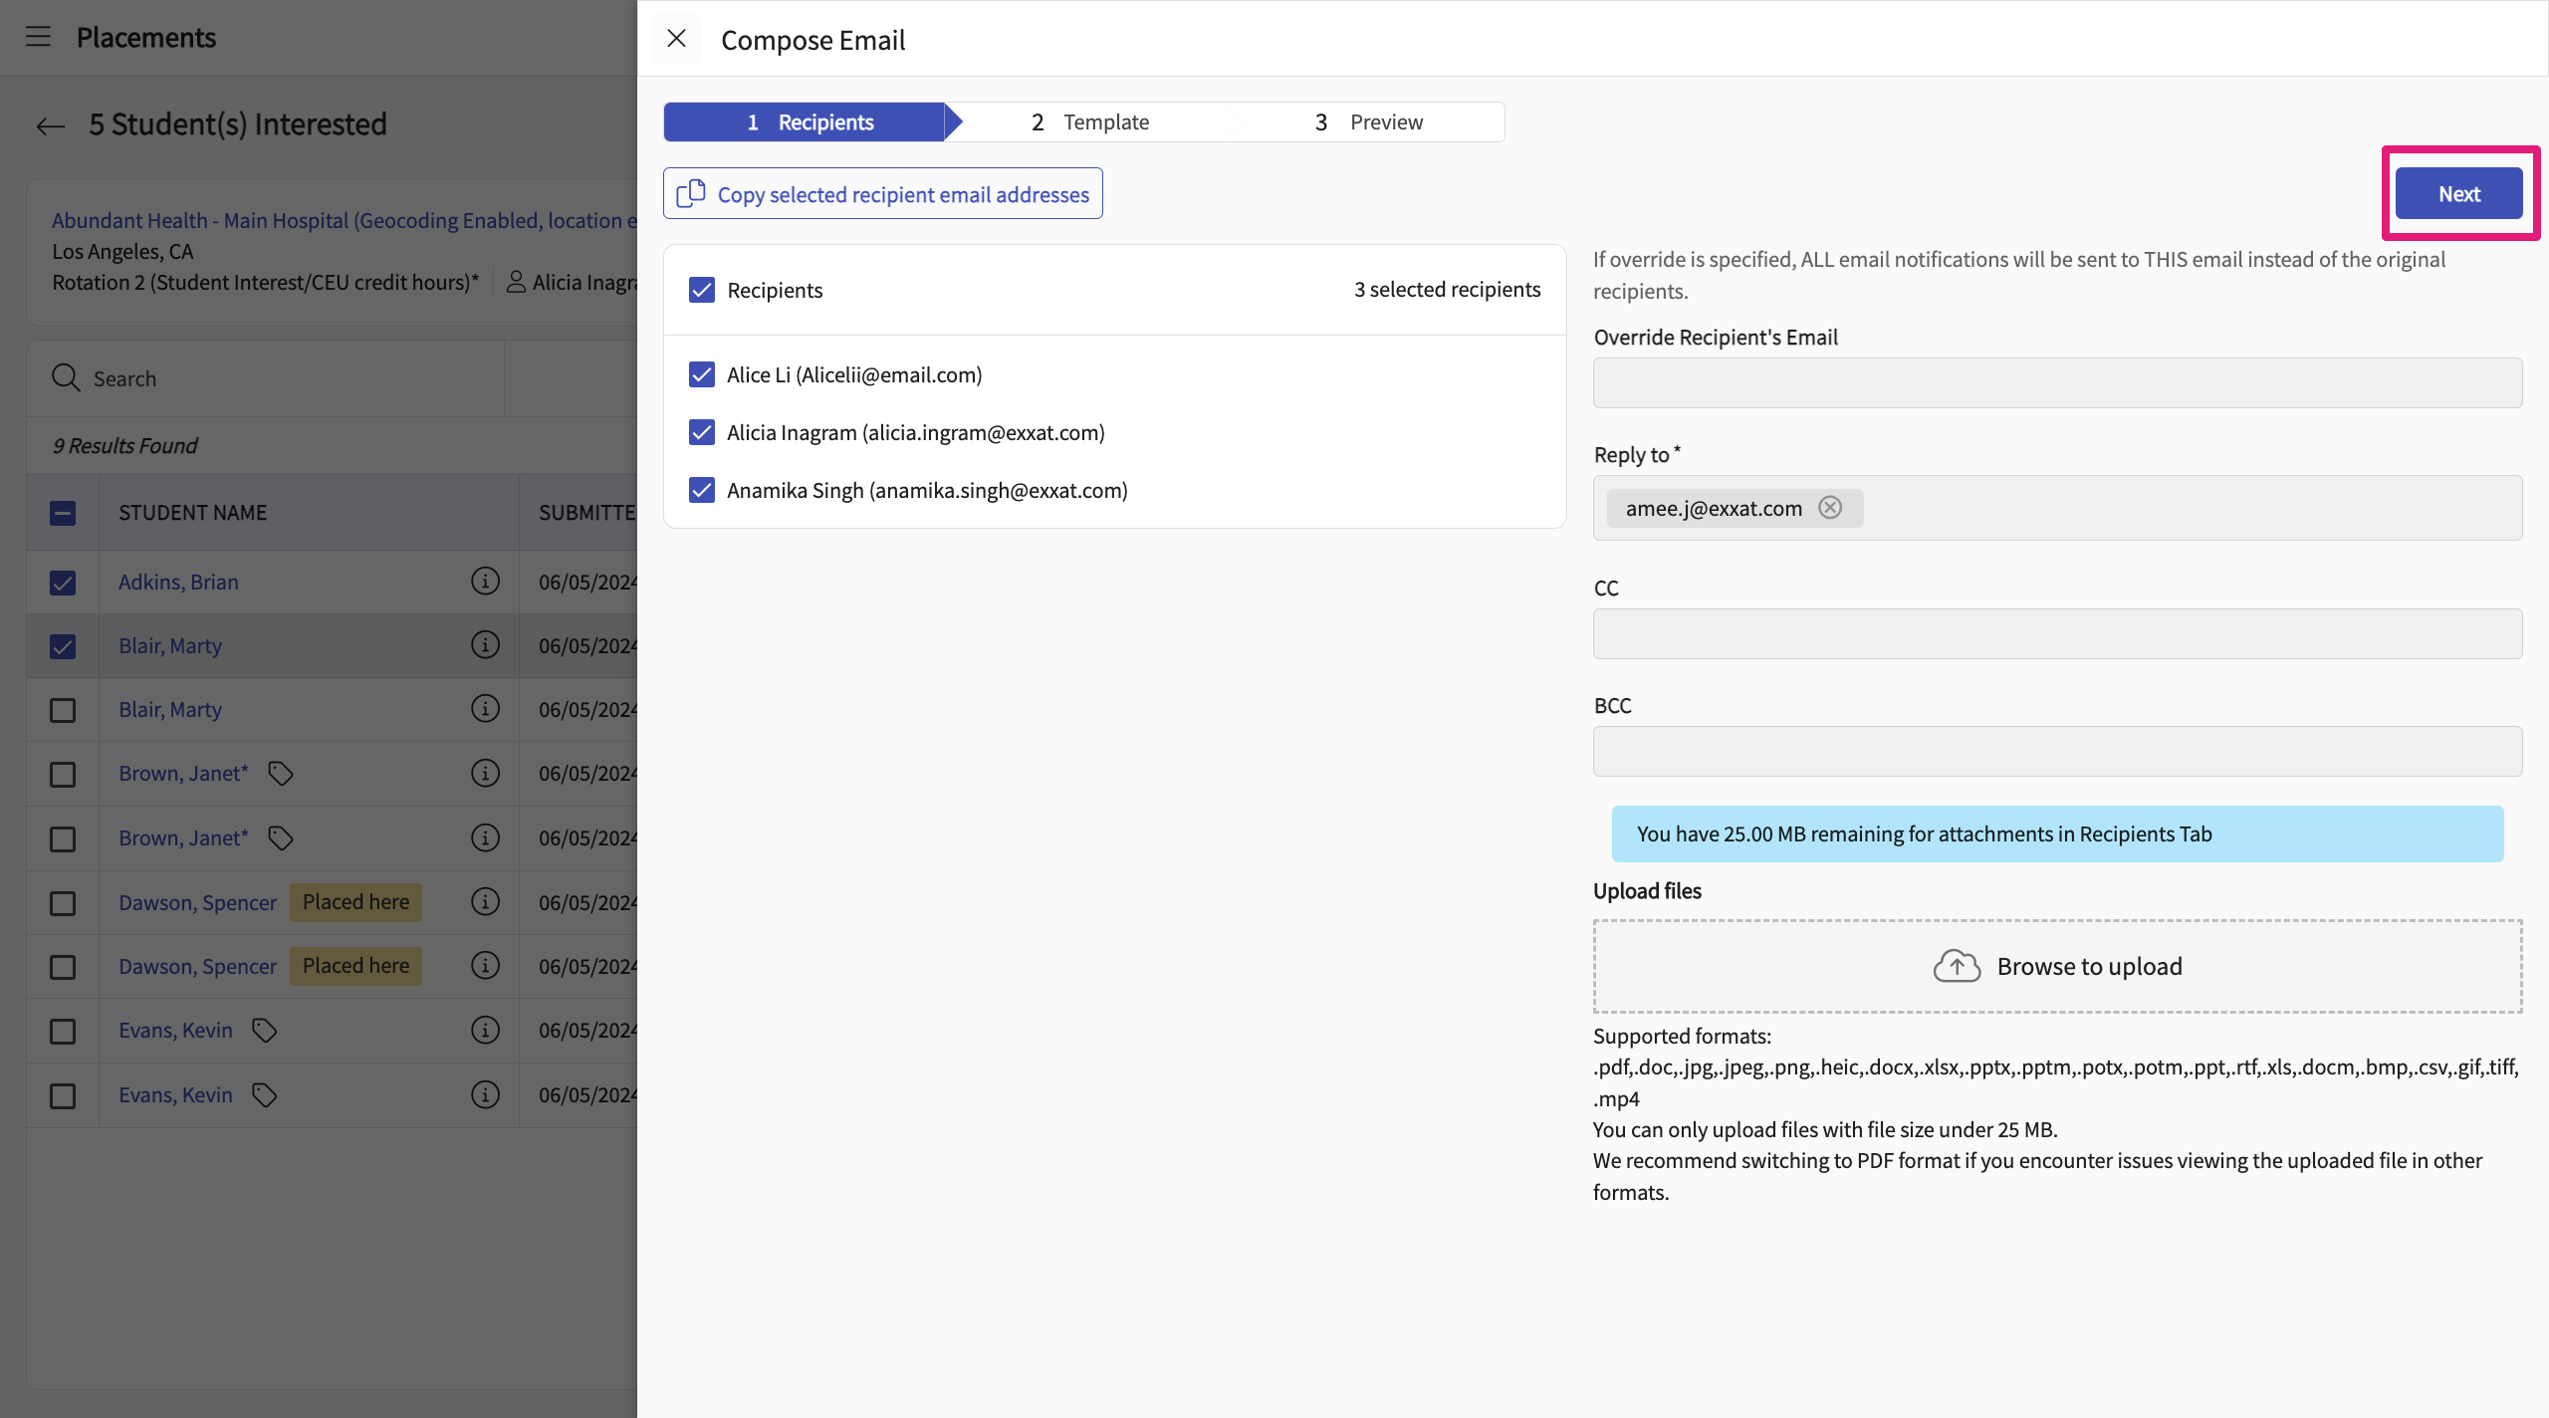2549x1418 pixels.
Task: Check the unselected Blair, Marty row checkbox
Action: [x=63, y=710]
